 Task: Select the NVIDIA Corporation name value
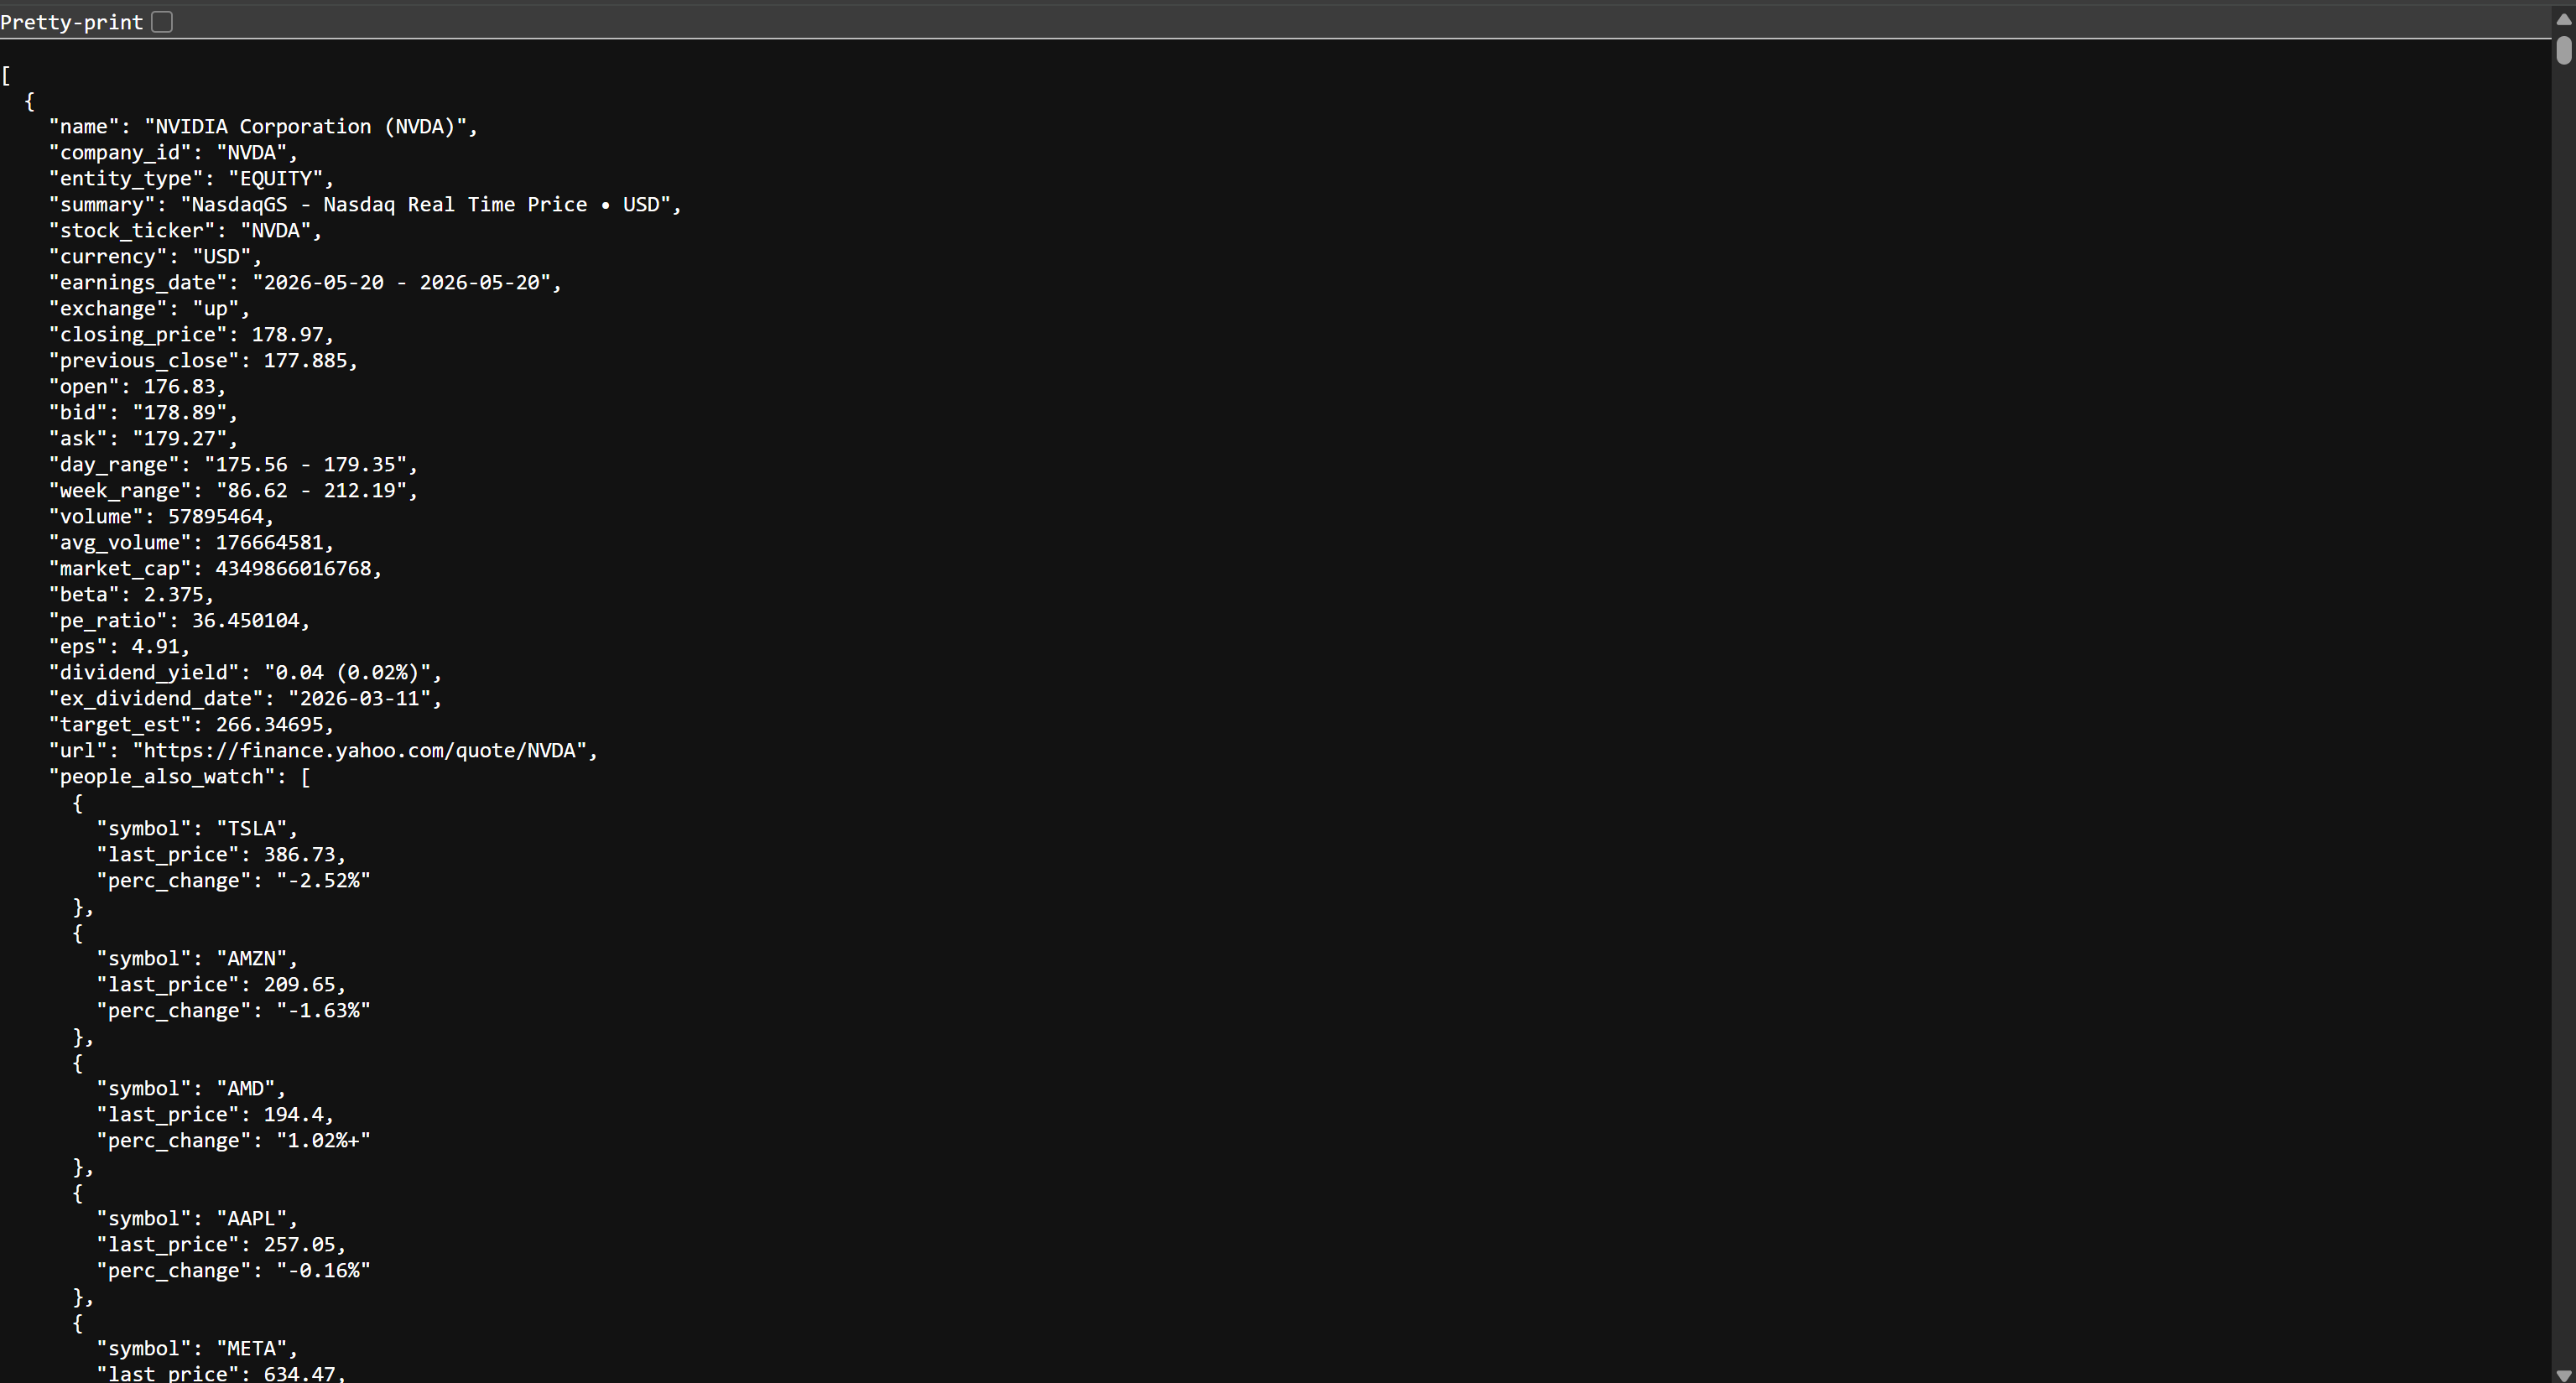pos(310,126)
